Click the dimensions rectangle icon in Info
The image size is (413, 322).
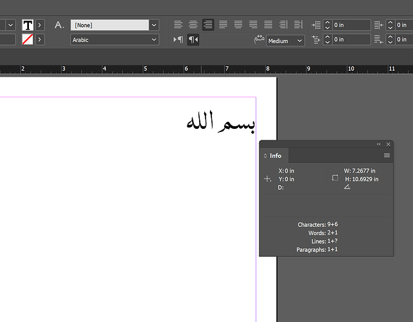click(x=335, y=178)
